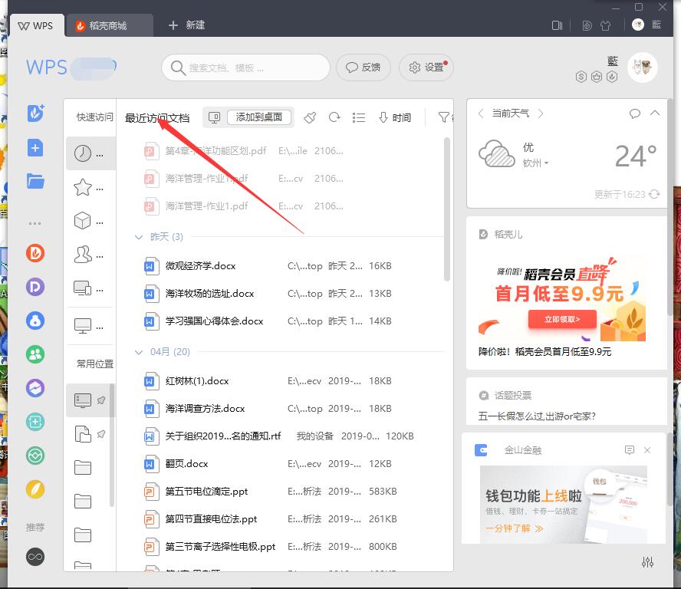Click the 立即领取 promotional button
Screen dimensions: 681x589
click(562, 319)
